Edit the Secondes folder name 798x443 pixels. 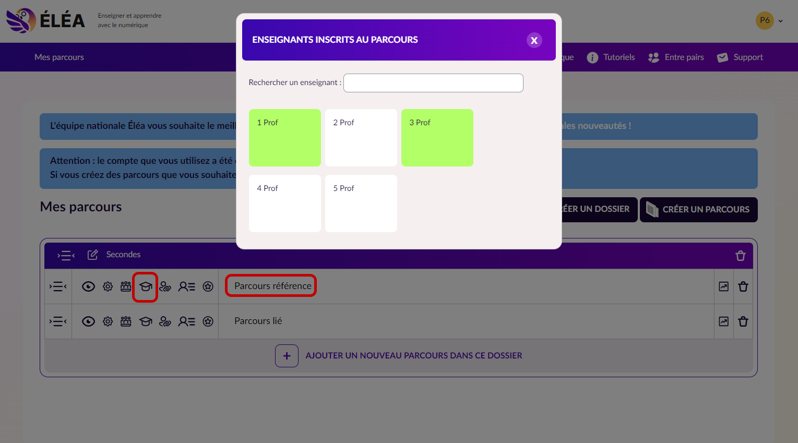point(92,255)
